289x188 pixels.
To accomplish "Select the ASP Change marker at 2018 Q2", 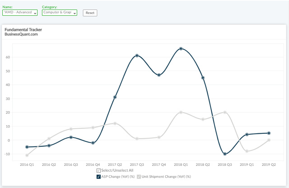I will (203, 78).
